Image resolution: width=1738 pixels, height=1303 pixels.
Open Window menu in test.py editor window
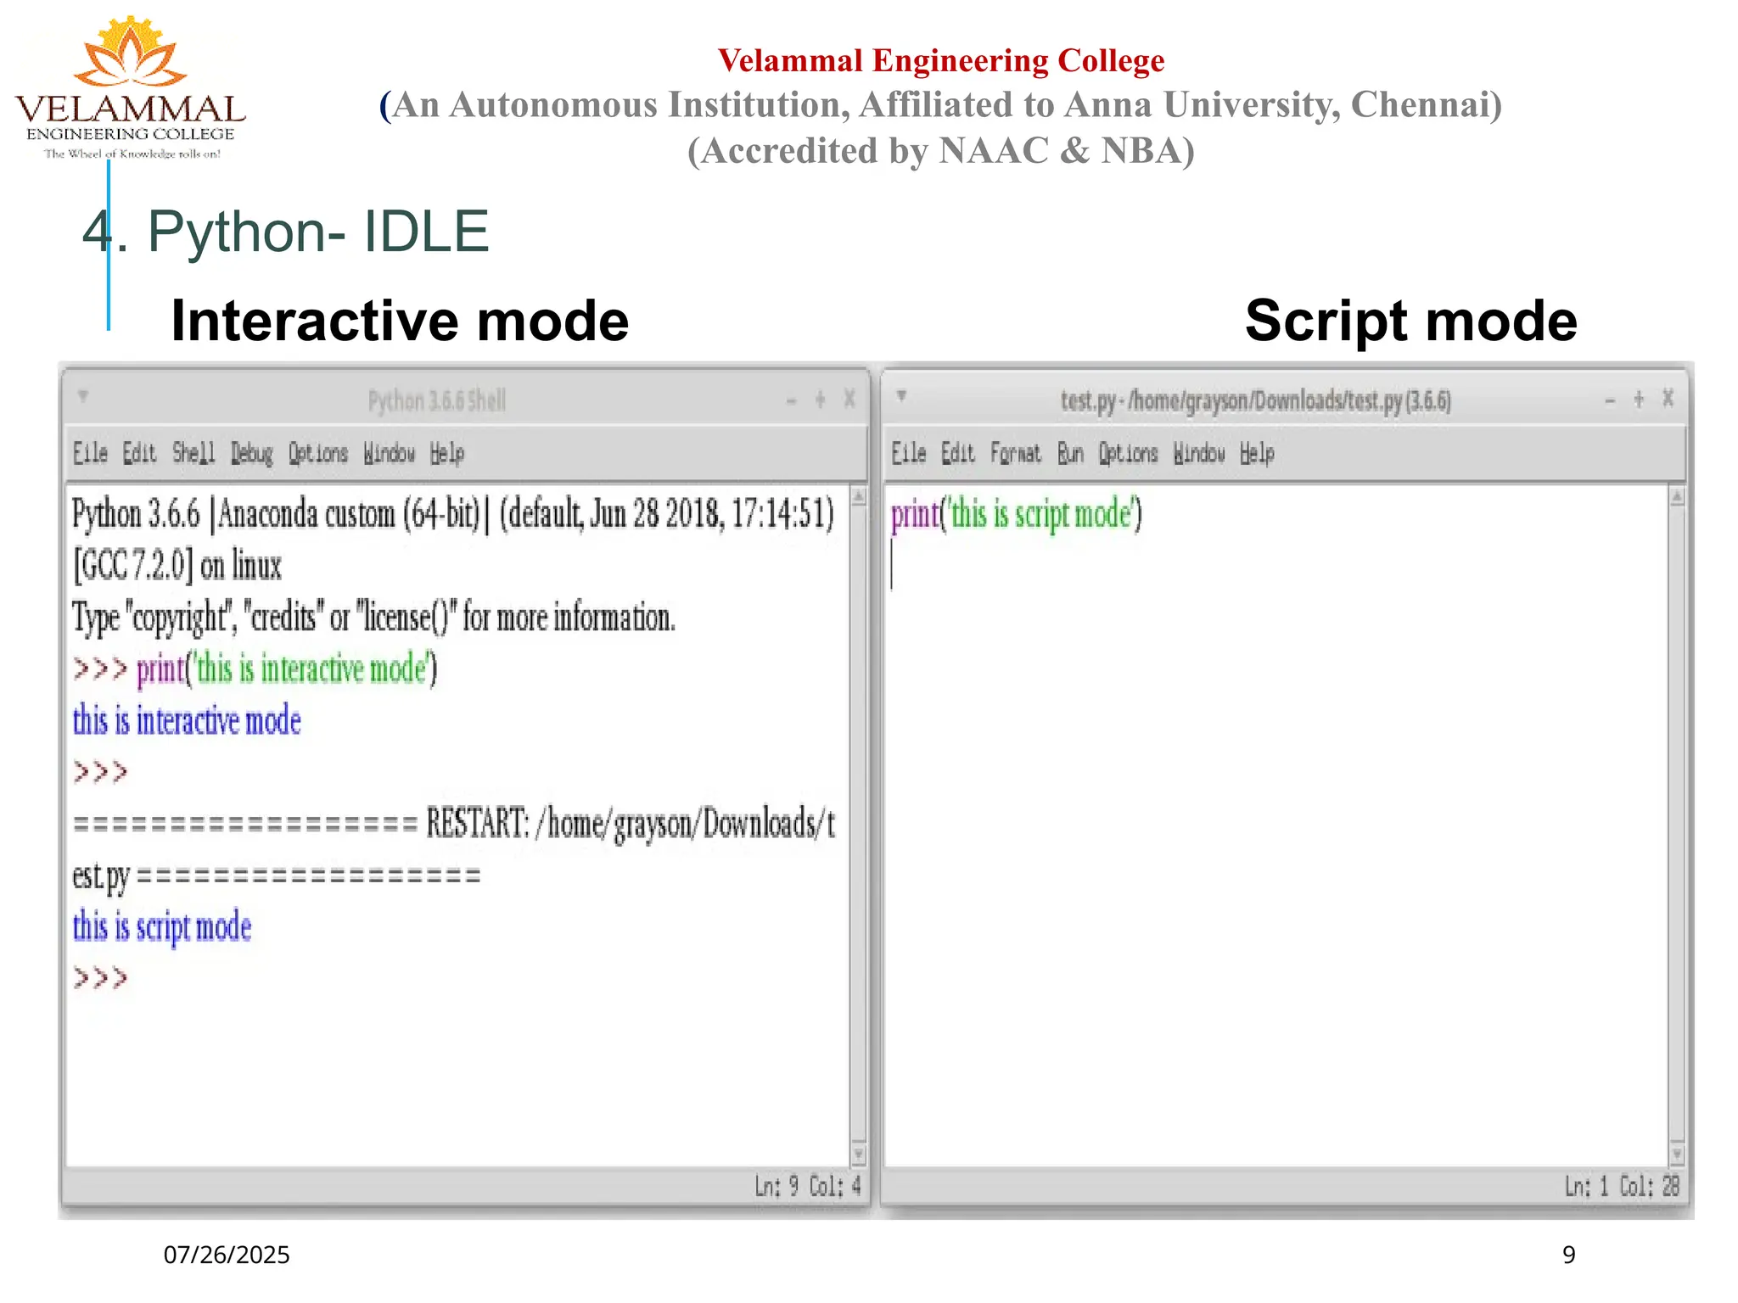[1199, 454]
